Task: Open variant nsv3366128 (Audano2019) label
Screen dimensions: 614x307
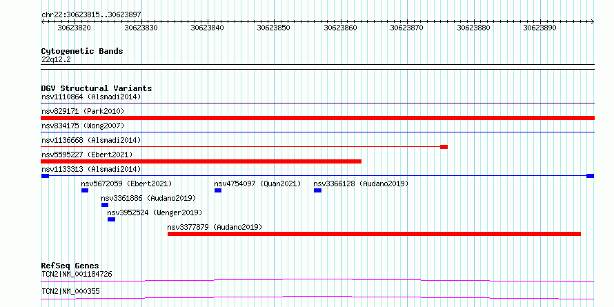Action: coord(361,184)
